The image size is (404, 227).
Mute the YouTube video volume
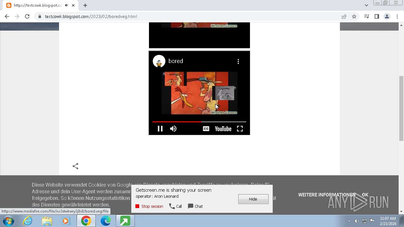pos(173,129)
